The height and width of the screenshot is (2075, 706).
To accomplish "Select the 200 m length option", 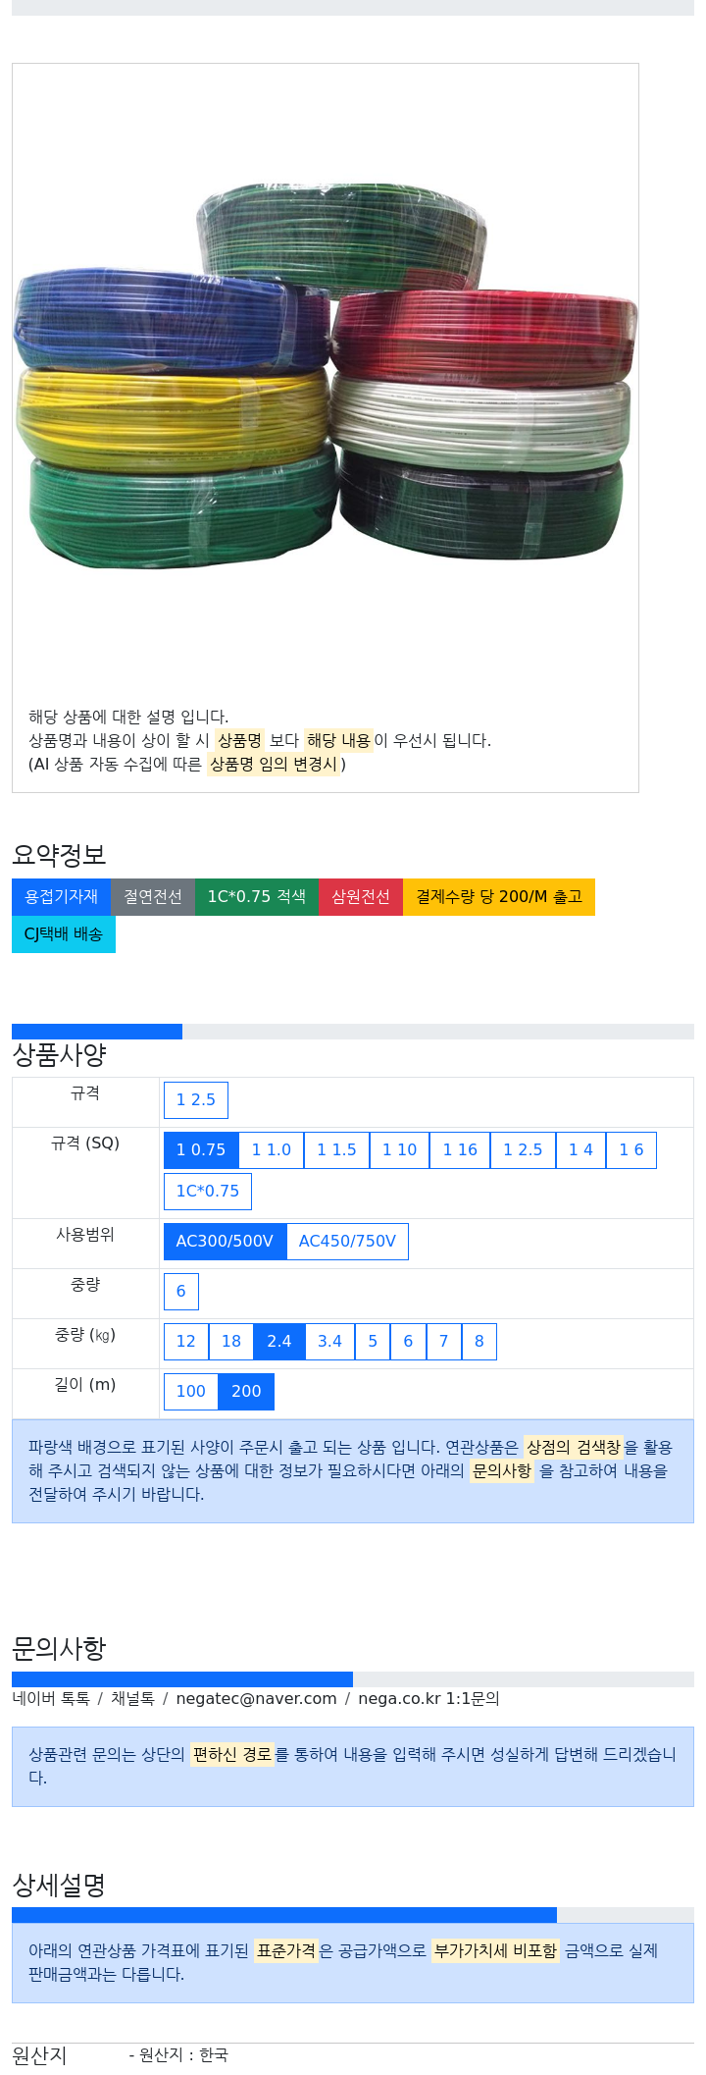I will [x=246, y=1392].
